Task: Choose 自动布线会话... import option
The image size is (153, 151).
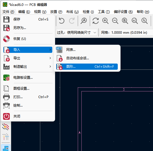Action: click(87, 58)
